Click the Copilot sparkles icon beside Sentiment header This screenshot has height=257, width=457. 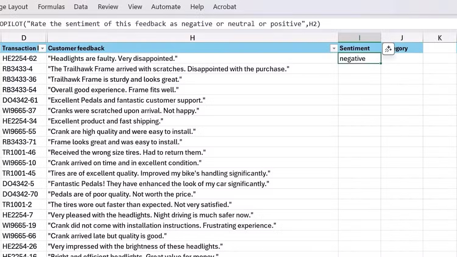(388, 49)
